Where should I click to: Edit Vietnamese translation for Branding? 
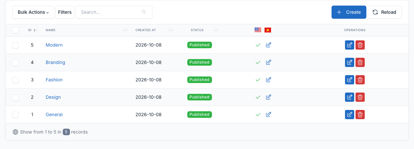pos(268,62)
